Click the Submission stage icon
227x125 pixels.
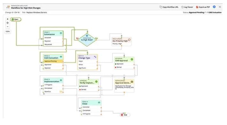coord(61,33)
